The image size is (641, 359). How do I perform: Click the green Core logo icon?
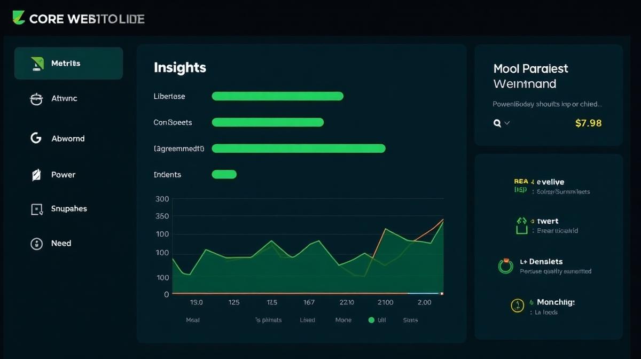click(18, 18)
